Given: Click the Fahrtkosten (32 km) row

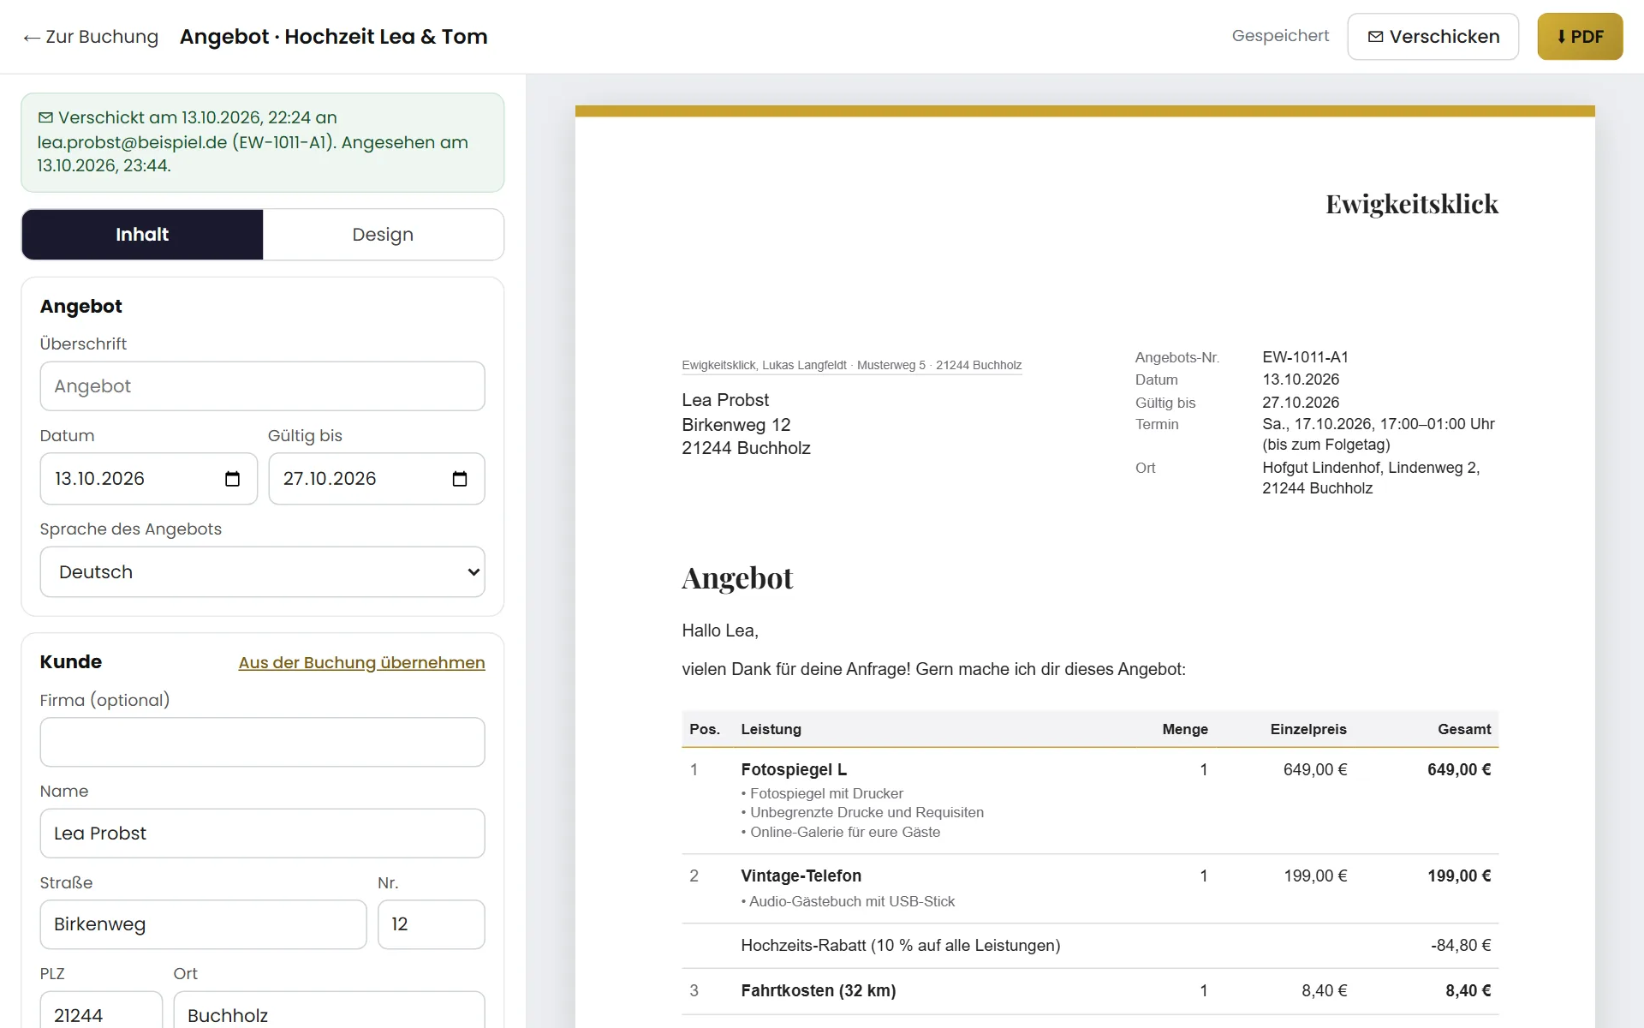Looking at the screenshot, I should (x=1090, y=991).
